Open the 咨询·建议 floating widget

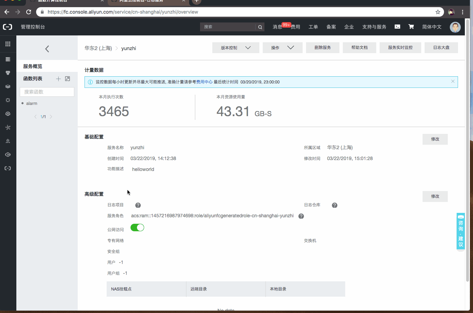coord(461,232)
